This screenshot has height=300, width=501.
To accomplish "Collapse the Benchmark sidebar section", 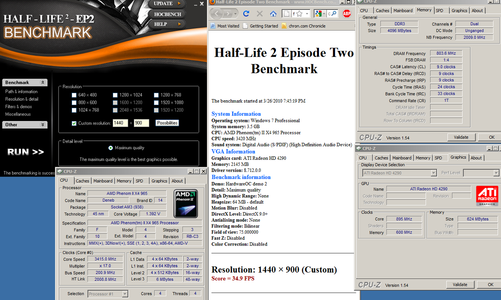I will [x=43, y=83].
